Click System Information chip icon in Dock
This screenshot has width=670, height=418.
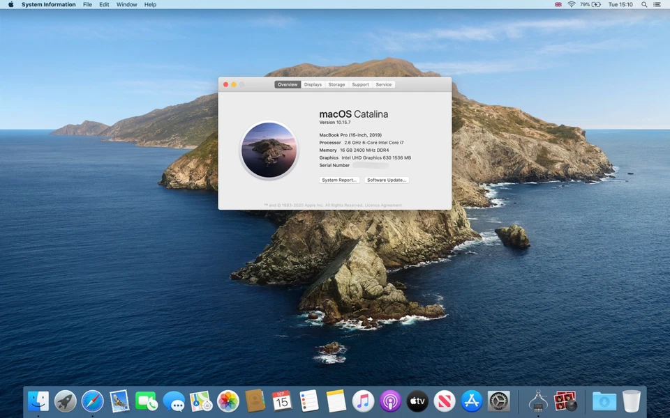[538, 401]
